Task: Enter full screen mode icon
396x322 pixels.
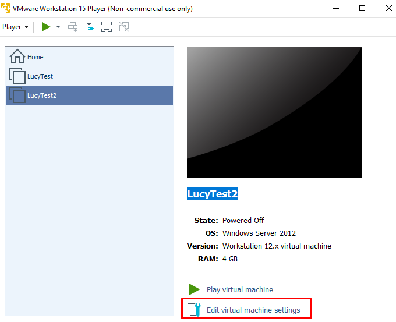Action: 107,27
